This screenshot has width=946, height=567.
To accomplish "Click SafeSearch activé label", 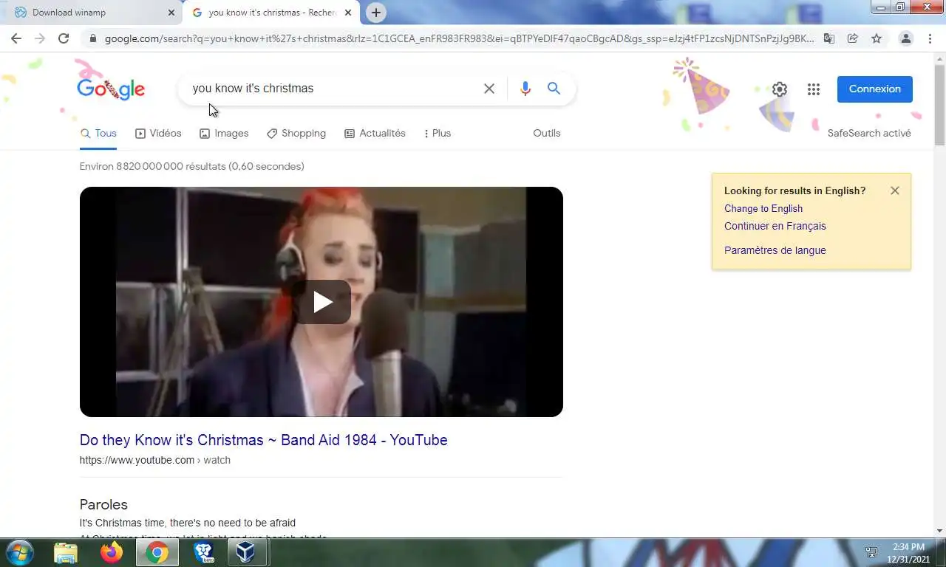I will [869, 134].
